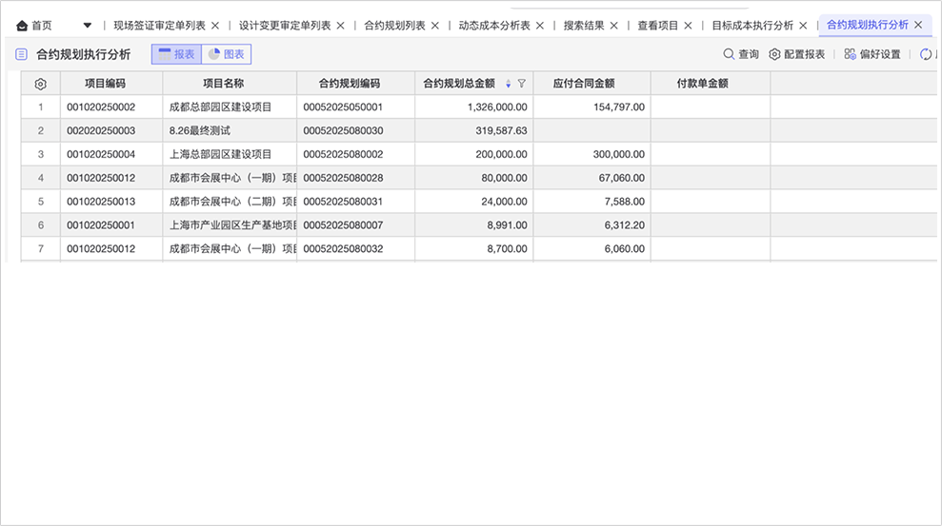Click the refresh icon at toolbar right edge
The height and width of the screenshot is (526, 942).
coord(926,54)
